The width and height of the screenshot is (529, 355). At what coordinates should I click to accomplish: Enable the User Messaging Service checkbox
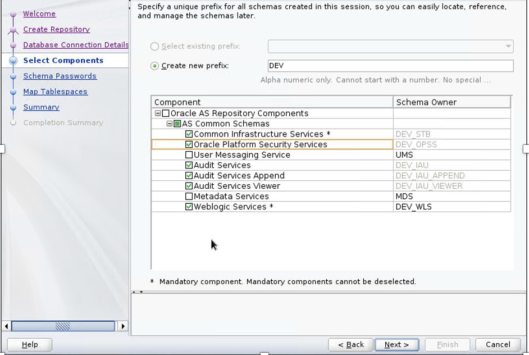coord(189,155)
